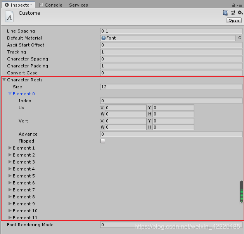Edit the Vert W field
The width and height of the screenshot is (244, 234).
(126, 127)
